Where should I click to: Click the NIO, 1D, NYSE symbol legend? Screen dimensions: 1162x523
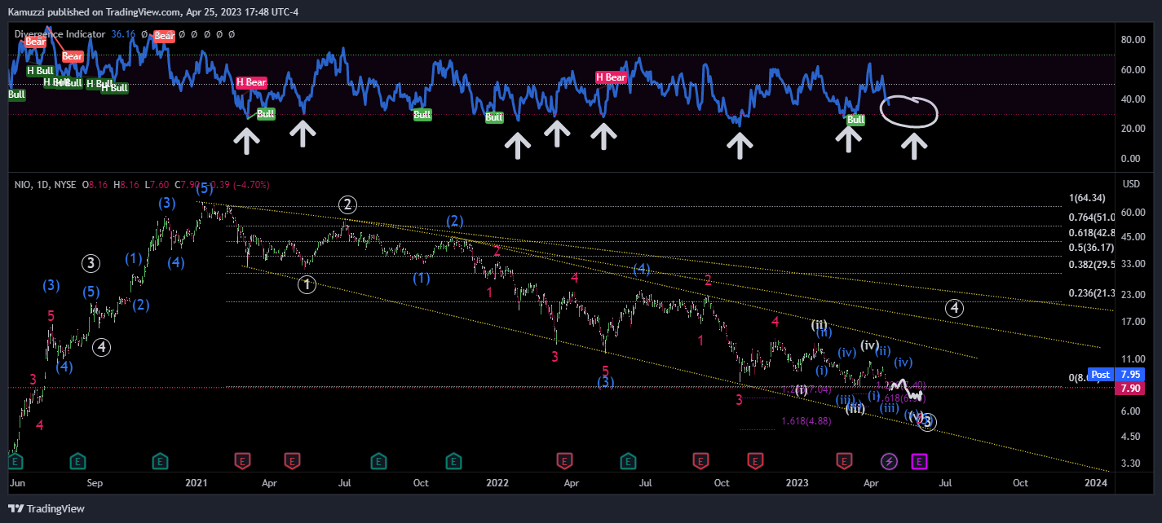tap(46, 185)
